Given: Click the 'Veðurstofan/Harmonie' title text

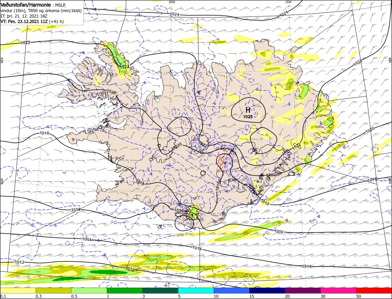Looking at the screenshot, I should point(26,5).
